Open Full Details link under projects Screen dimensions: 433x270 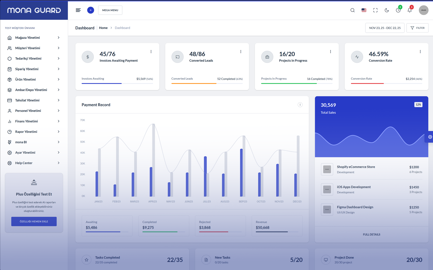[371, 234]
